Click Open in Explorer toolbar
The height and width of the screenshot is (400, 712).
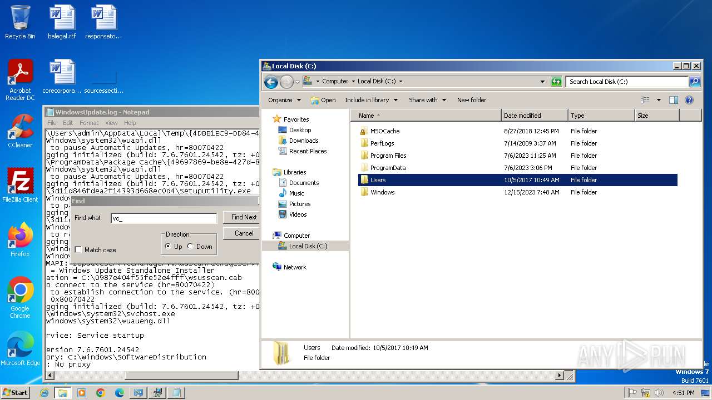click(323, 100)
